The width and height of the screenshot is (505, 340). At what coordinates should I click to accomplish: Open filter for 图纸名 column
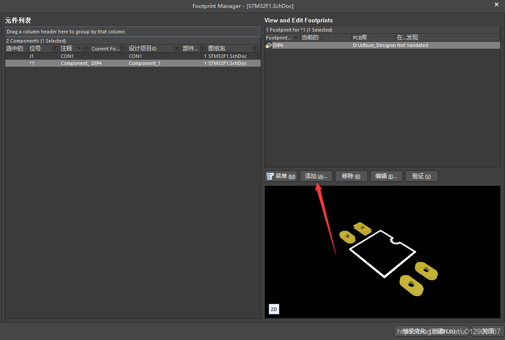tap(256, 49)
